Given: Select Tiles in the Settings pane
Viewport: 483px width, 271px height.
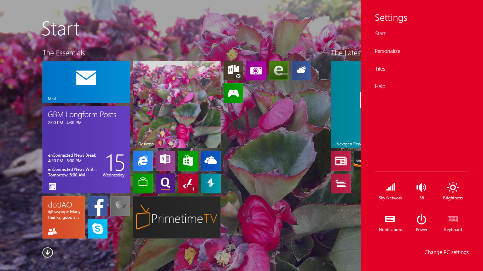Looking at the screenshot, I should pyautogui.click(x=380, y=69).
